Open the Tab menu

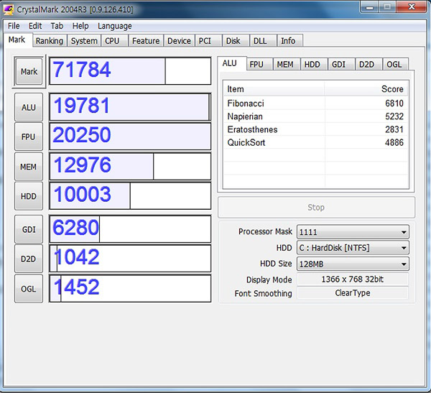click(x=57, y=26)
